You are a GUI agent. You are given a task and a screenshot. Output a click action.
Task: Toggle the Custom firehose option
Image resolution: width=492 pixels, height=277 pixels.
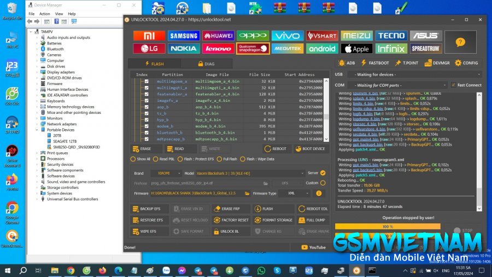323,183
